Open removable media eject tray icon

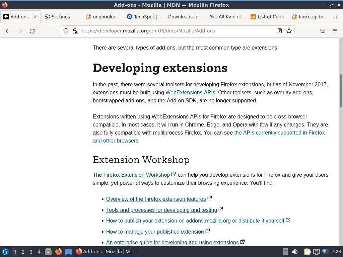point(285,252)
